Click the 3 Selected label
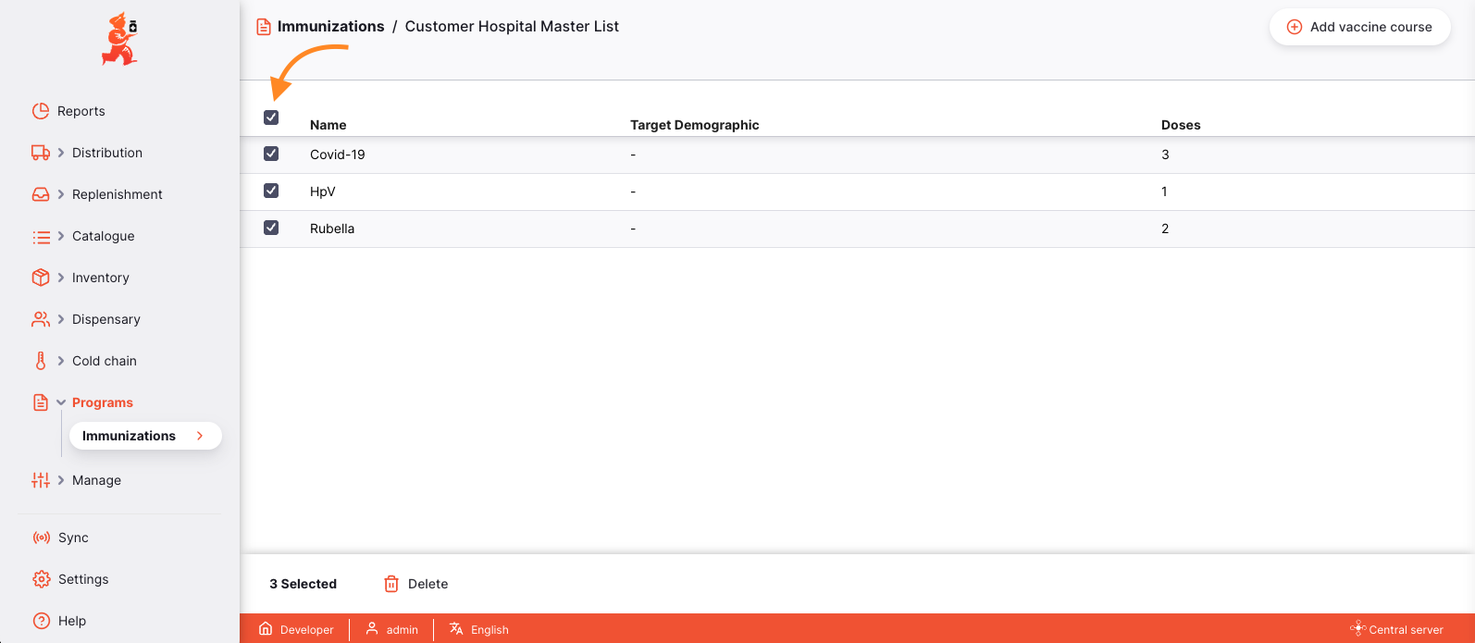The image size is (1475, 643). pos(304,584)
